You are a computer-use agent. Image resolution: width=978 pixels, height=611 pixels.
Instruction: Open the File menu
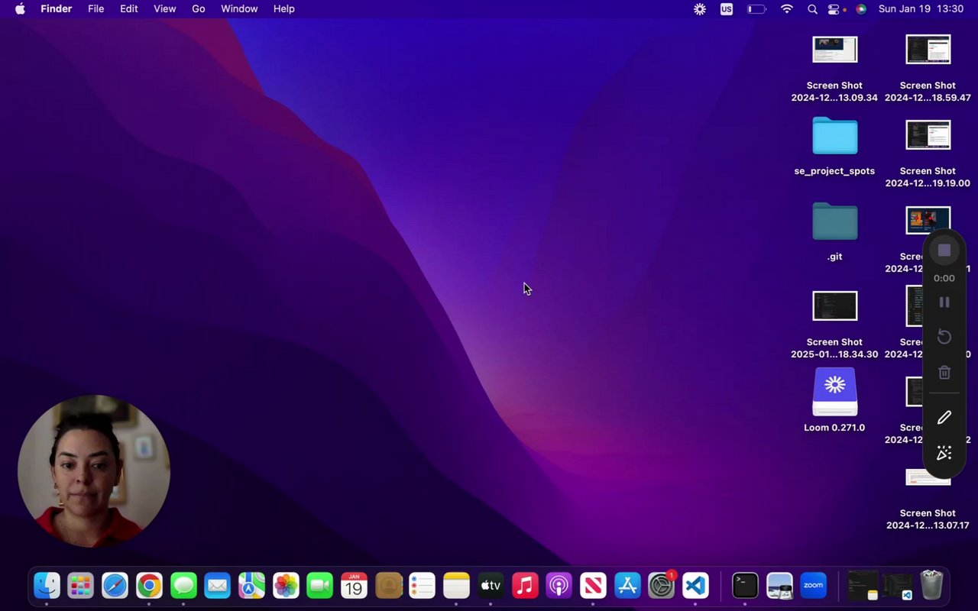(x=96, y=9)
